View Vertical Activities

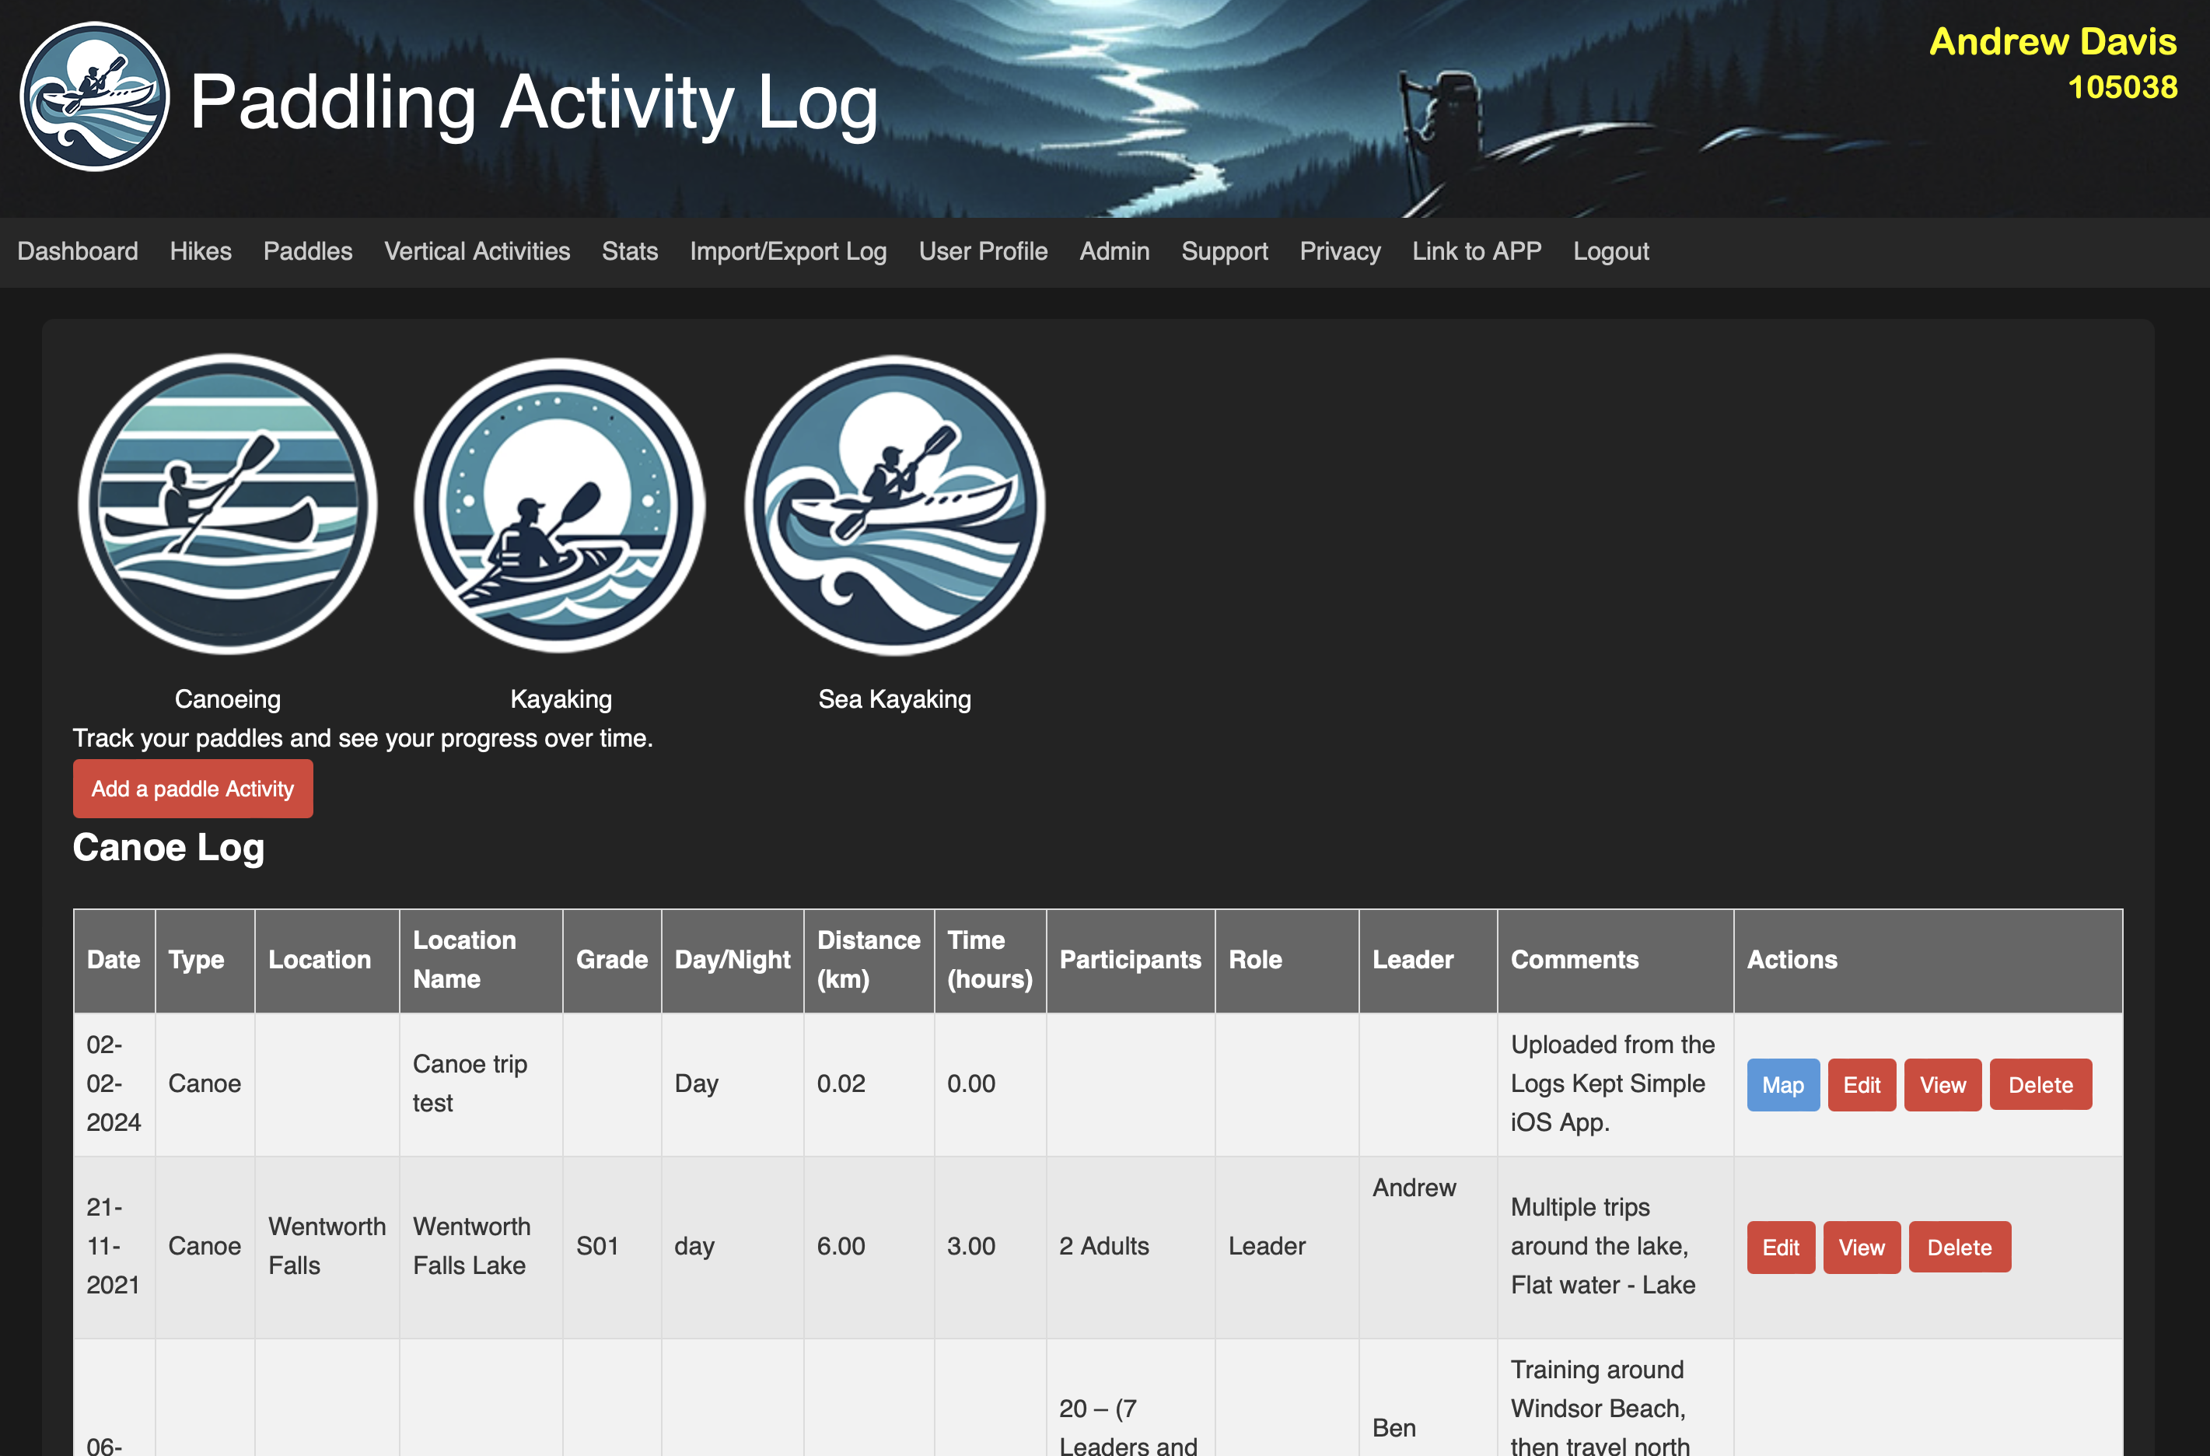(x=477, y=252)
